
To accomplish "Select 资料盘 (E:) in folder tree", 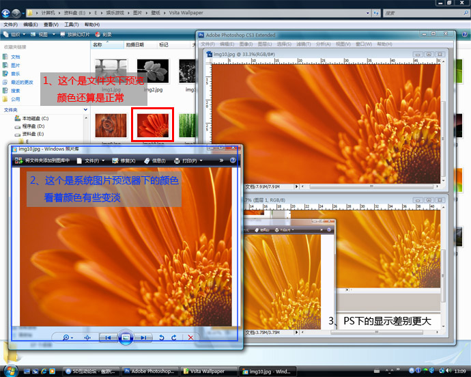I will pos(30,134).
